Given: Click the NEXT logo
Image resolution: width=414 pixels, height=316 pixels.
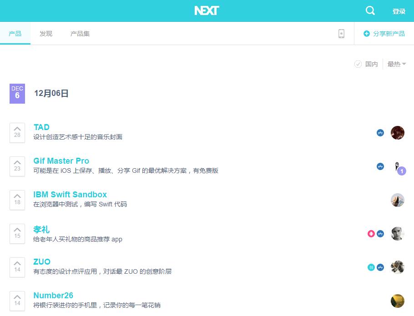Looking at the screenshot, I should [x=207, y=10].
